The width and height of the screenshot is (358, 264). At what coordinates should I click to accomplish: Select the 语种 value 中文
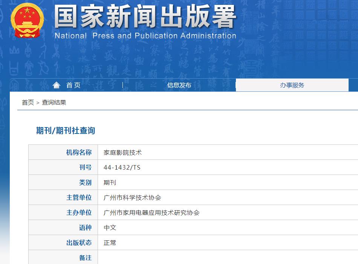tap(109, 227)
